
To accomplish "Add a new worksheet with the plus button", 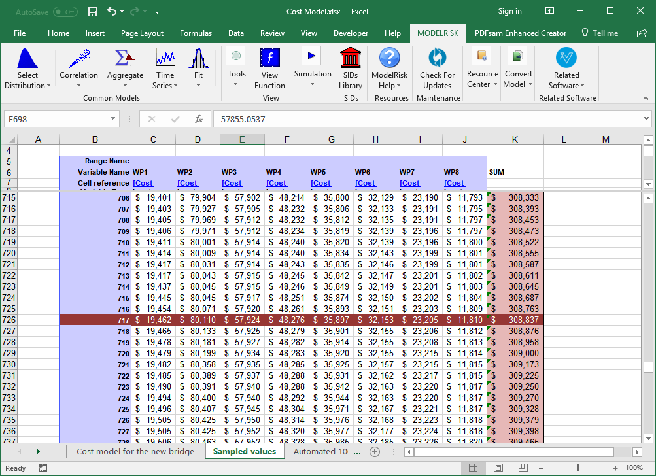I will 374,451.
